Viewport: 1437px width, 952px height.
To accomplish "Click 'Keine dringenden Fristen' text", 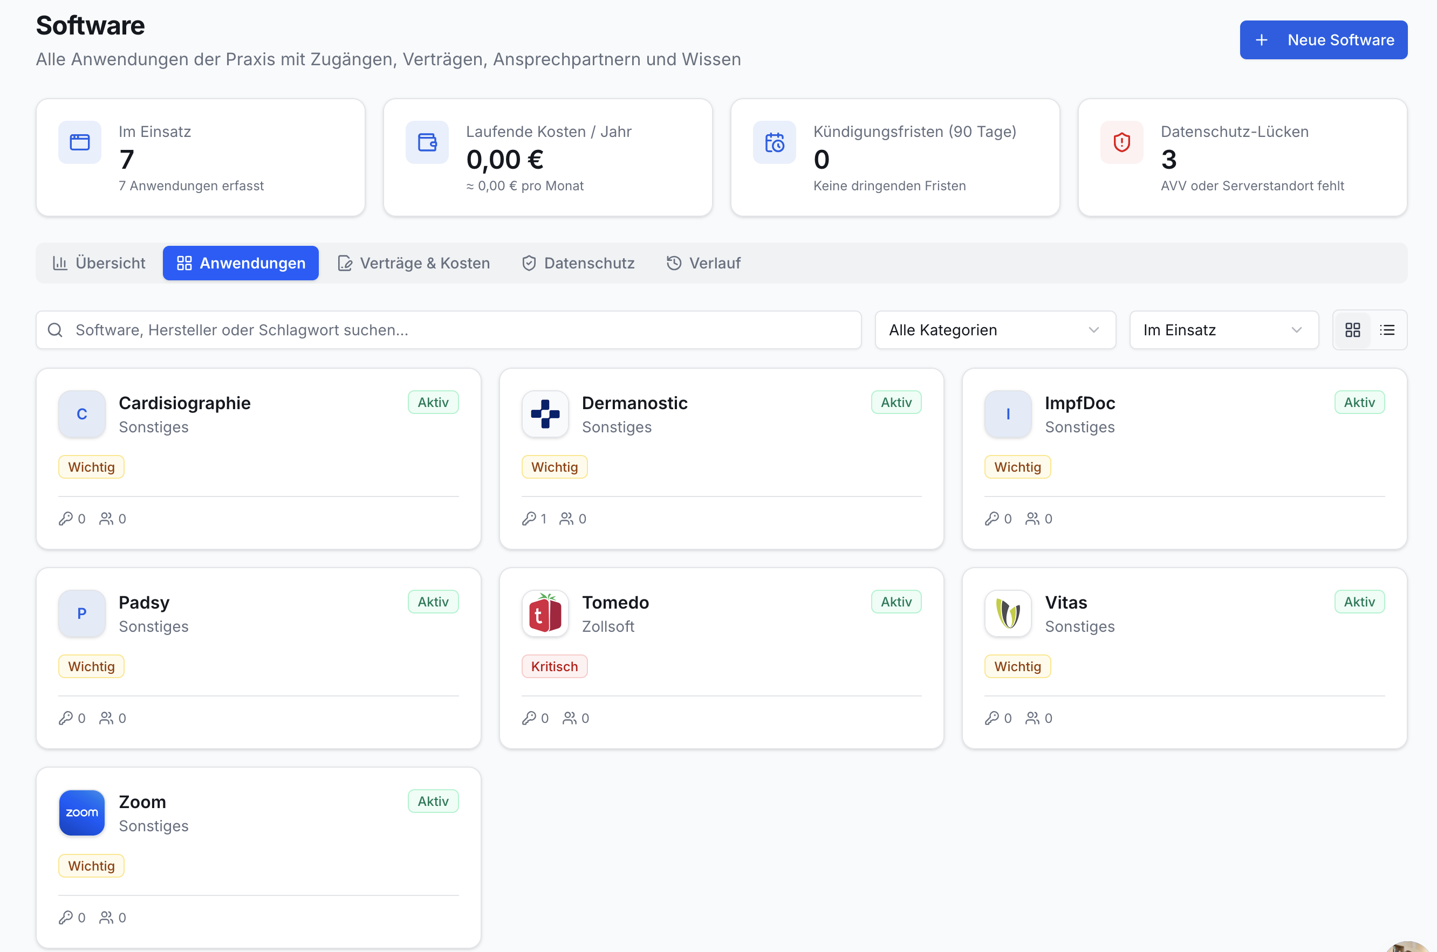I will click(889, 186).
